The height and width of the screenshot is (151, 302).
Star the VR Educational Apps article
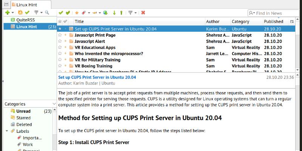[60, 48]
